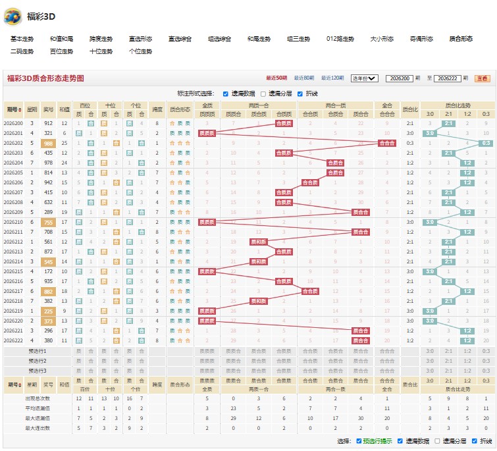Click the 出现总次数 row label

tap(38, 399)
